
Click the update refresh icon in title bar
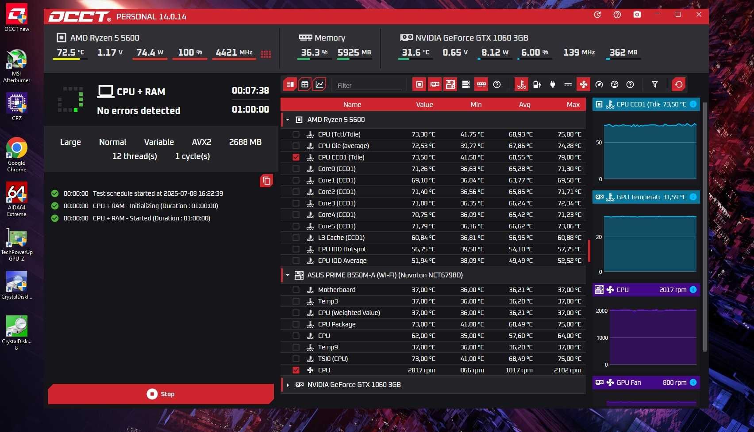(597, 15)
